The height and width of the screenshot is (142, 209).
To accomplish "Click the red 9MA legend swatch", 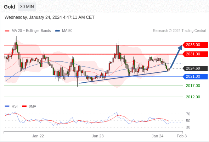I will tap(24, 106).
